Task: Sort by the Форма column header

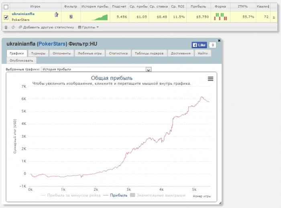Action: (x=220, y=6)
